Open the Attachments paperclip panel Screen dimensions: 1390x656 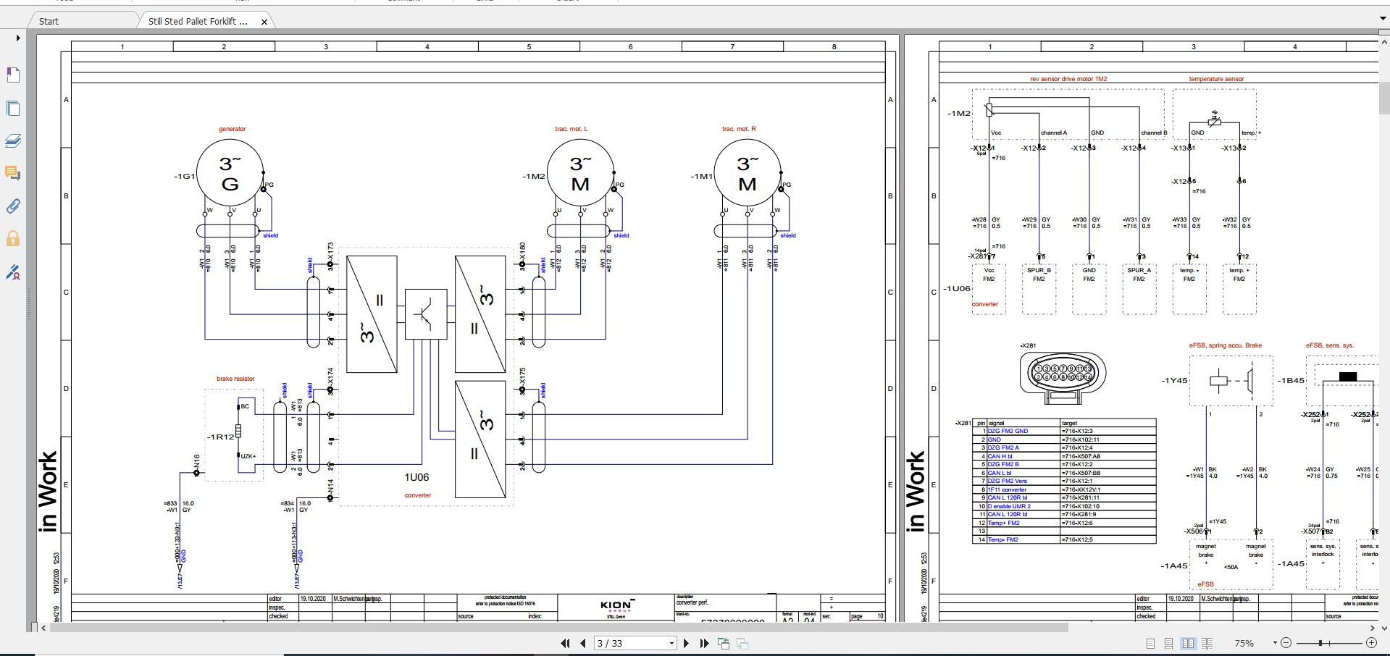12,206
